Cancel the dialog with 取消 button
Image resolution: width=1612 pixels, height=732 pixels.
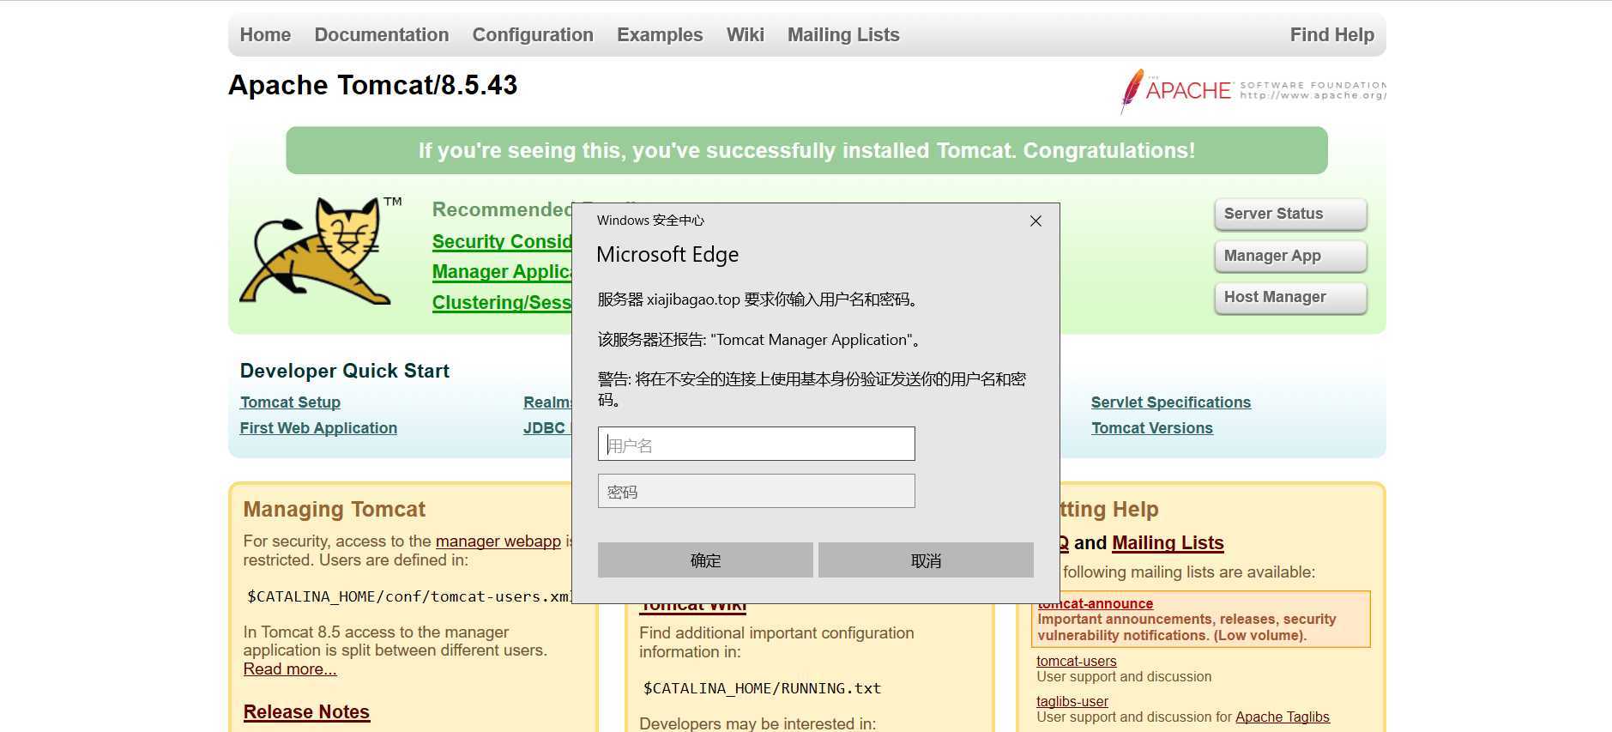tap(926, 560)
